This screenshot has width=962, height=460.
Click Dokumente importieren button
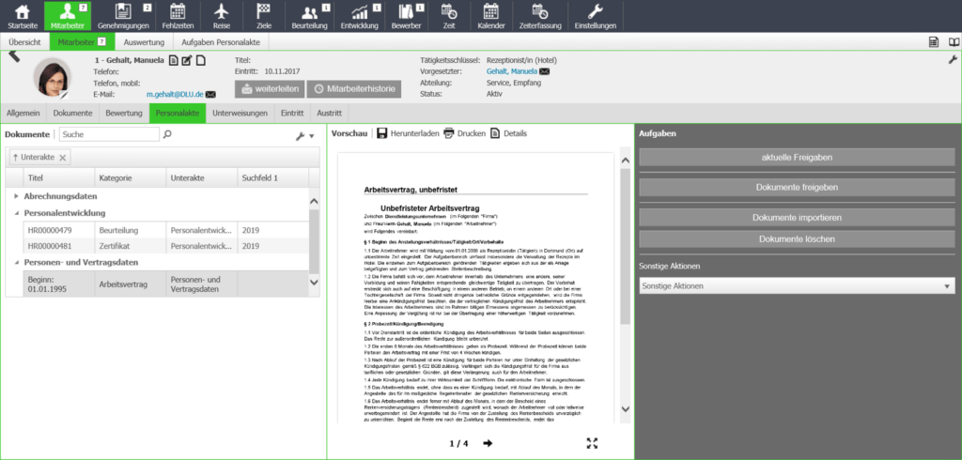[x=797, y=217]
